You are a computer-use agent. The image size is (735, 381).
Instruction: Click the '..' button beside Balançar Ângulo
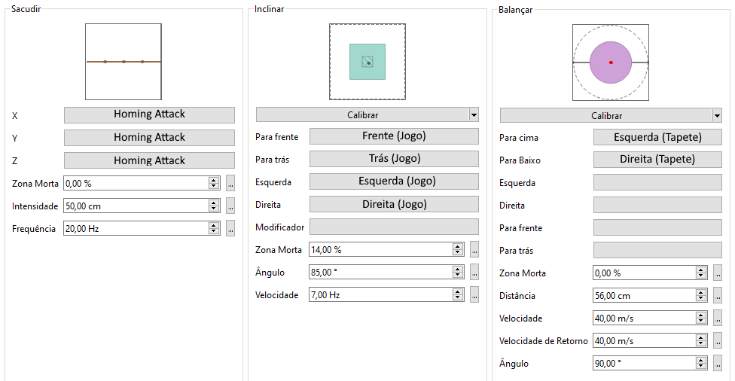coord(718,364)
